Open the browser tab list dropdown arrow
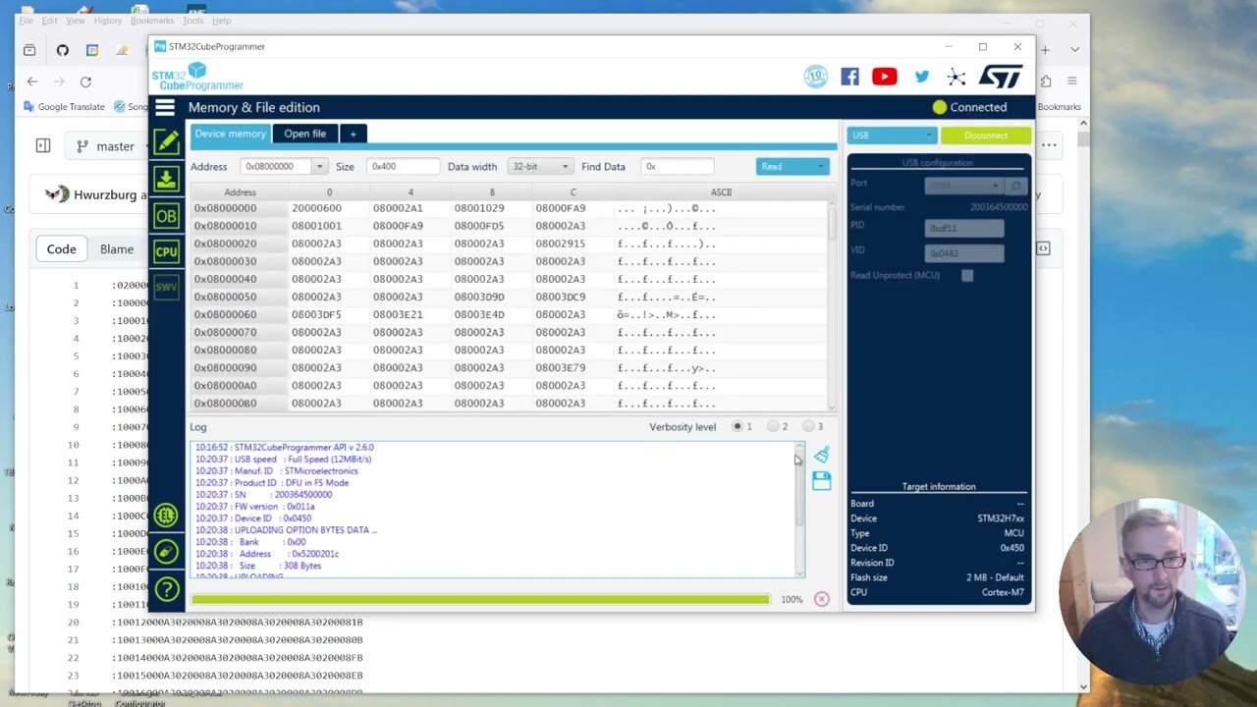The width and height of the screenshot is (1257, 707). 1075,50
